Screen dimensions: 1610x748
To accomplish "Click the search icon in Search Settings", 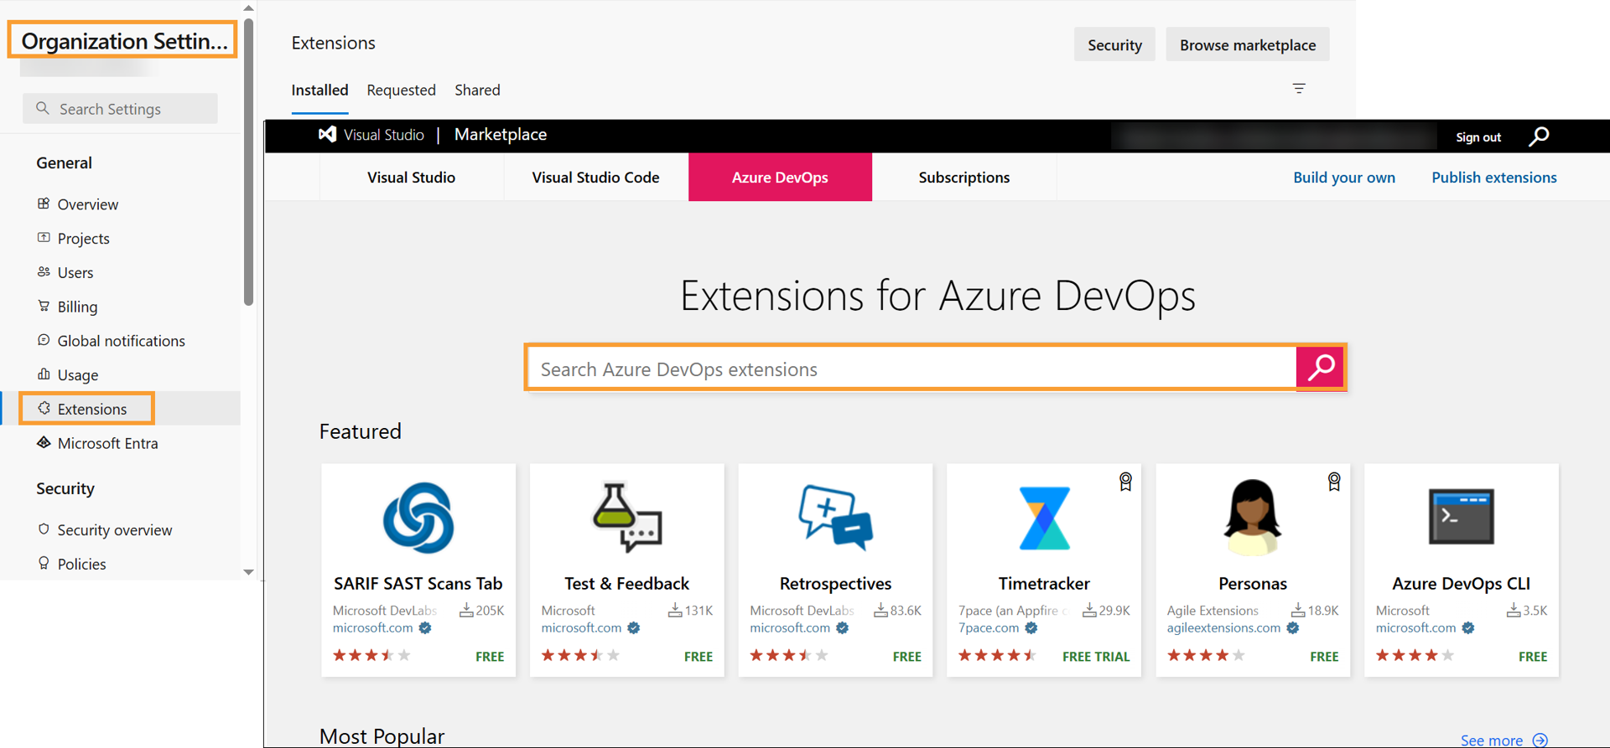I will pos(43,108).
